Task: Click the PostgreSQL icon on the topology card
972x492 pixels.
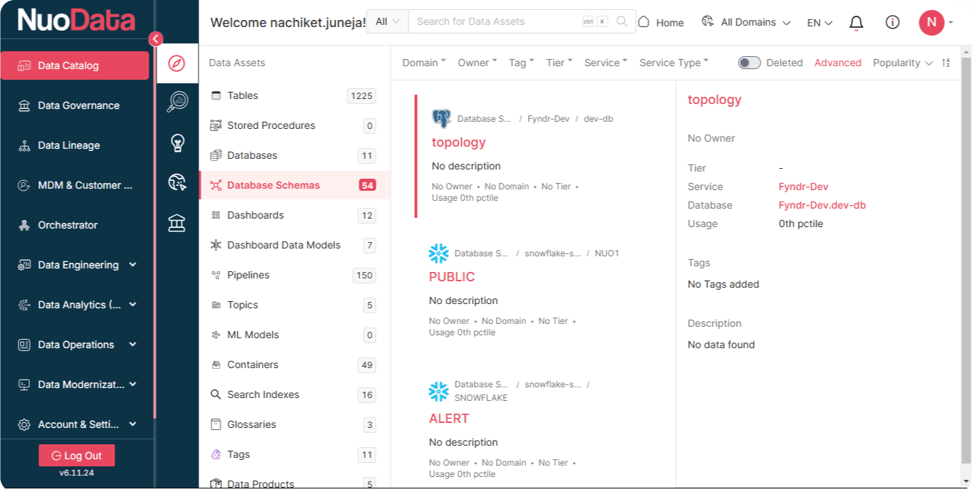Action: click(x=441, y=118)
